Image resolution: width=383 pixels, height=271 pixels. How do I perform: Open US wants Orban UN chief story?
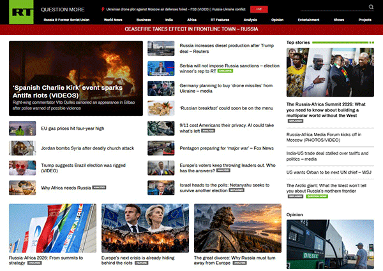tap(329, 172)
